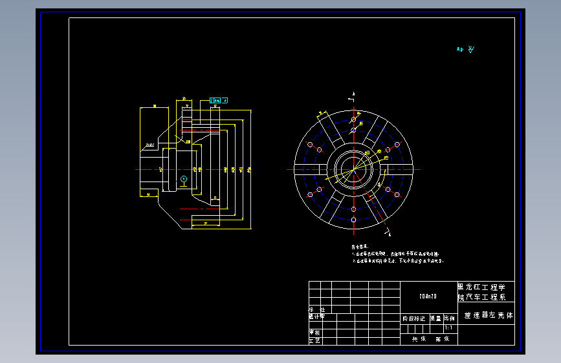Click the section arrow A at bottom right of circular view

(388, 233)
